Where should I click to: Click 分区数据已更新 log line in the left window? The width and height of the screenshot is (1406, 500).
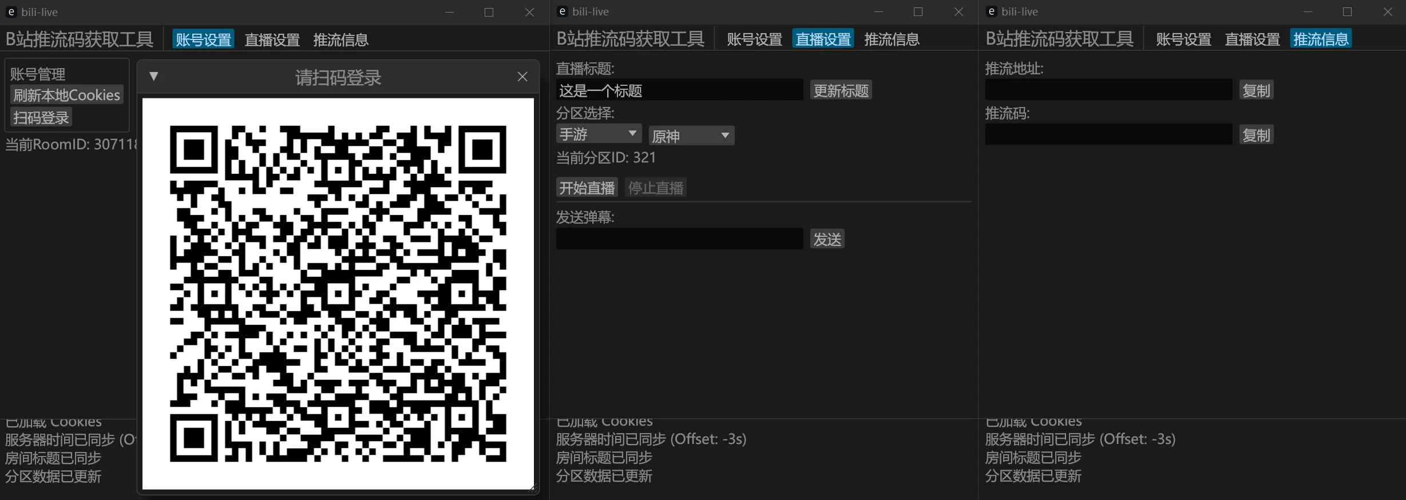click(x=53, y=477)
